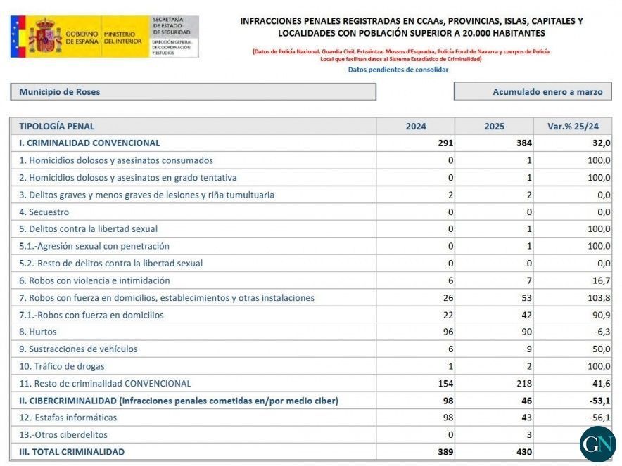Click variation -56,1 for Estafas informáticas
The height and width of the screenshot is (466, 622).
click(x=600, y=418)
